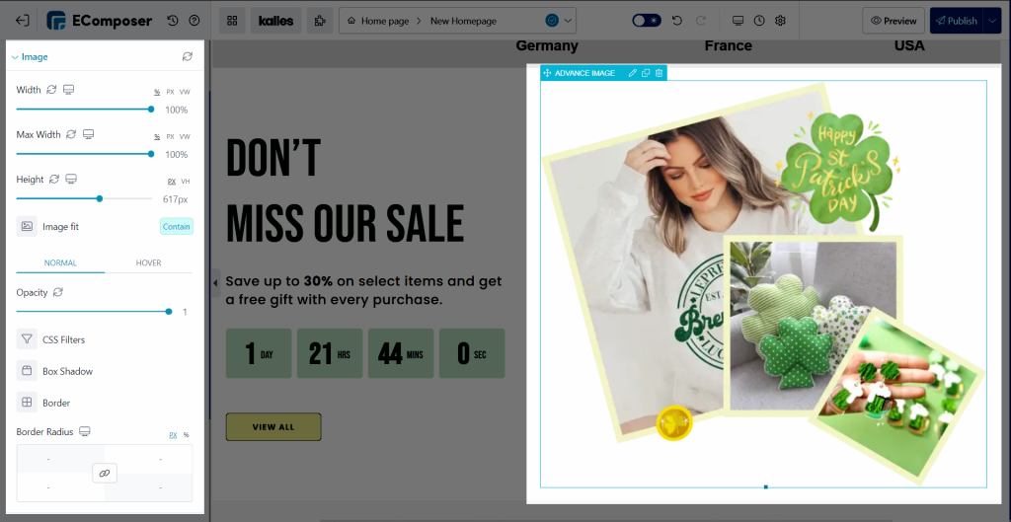Switch to the HOVER tab
This screenshot has height=522, width=1011.
tap(148, 262)
